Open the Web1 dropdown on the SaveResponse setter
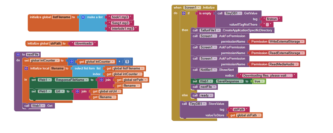 (x=211, y=81)
